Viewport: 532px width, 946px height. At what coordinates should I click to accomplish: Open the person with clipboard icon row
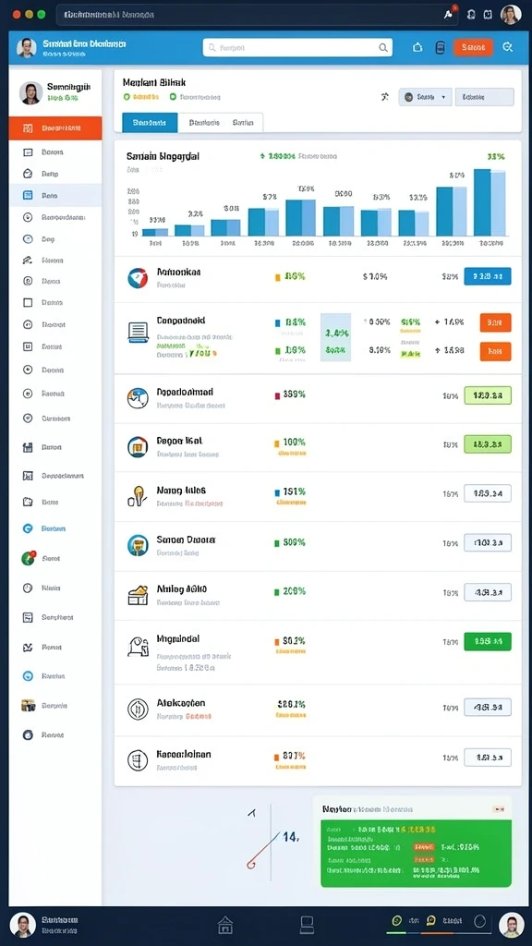pos(138,647)
